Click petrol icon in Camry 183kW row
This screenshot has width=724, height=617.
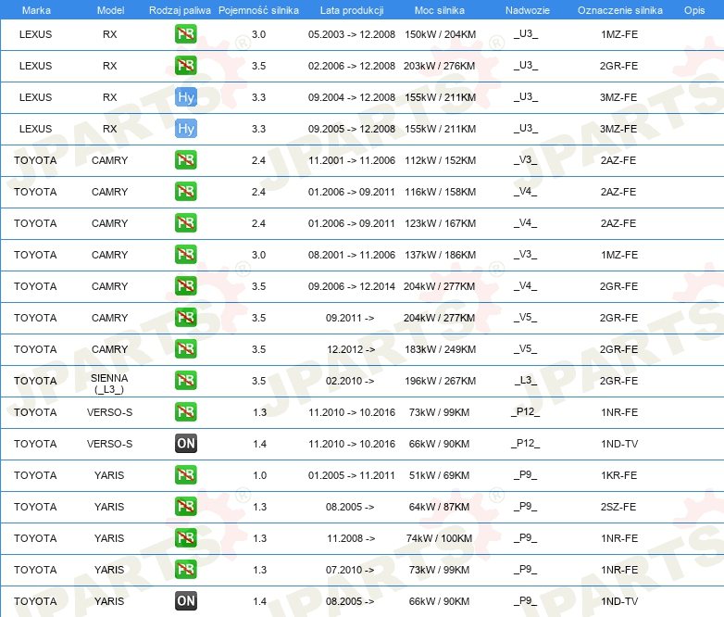(185, 349)
